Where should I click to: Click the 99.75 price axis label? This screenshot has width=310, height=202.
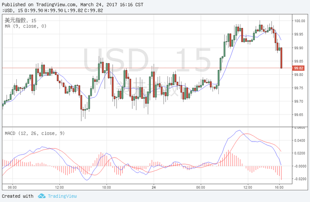tap(299, 88)
